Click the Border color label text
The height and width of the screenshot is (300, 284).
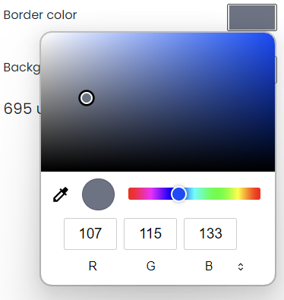coord(40,15)
